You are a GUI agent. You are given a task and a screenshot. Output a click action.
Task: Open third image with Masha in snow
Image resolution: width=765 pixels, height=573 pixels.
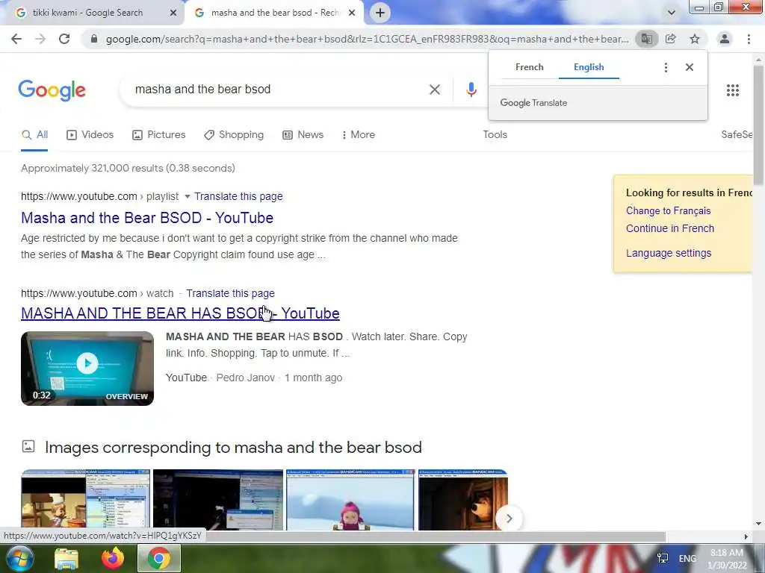[350, 500]
